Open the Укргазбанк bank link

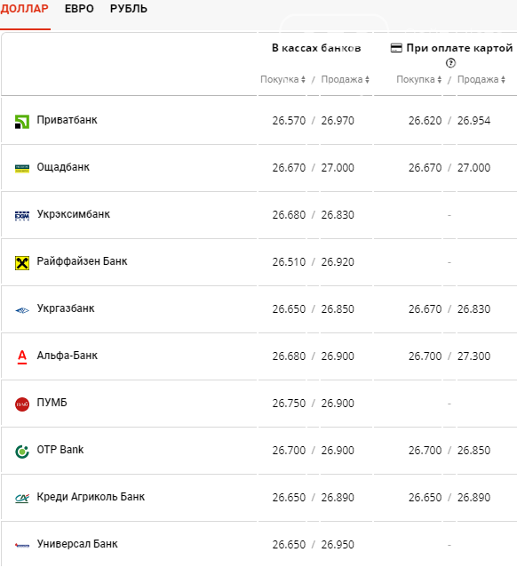click(66, 308)
